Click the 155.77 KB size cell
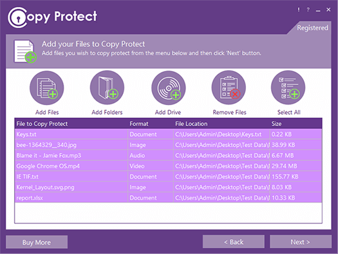 point(296,177)
